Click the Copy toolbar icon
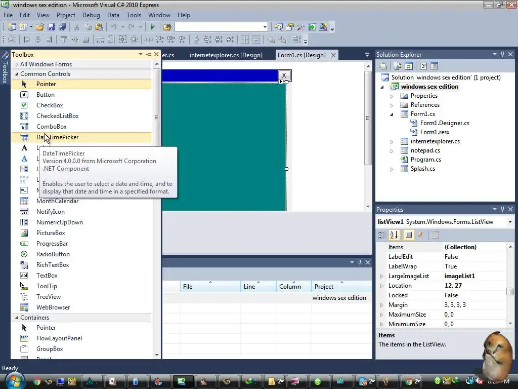The image size is (518, 389). point(88,27)
